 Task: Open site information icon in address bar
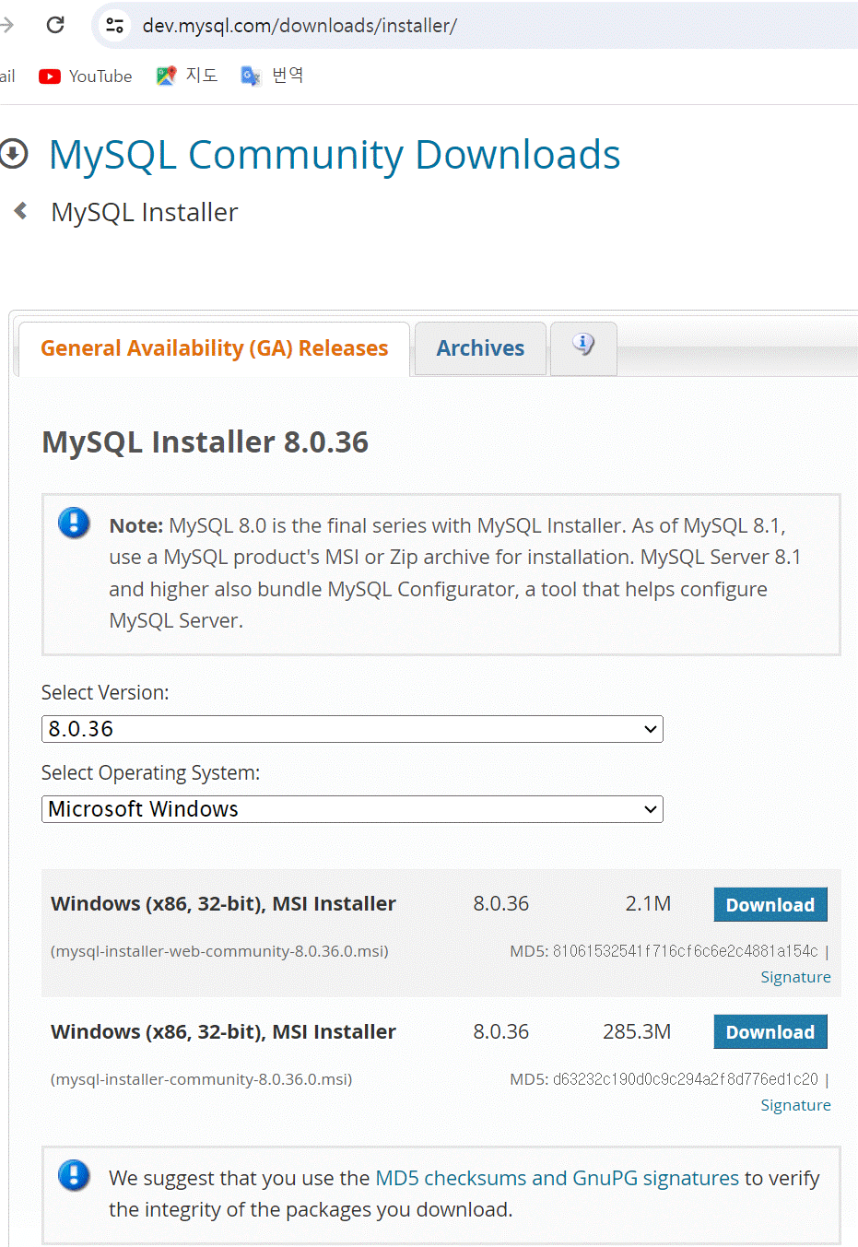114,25
